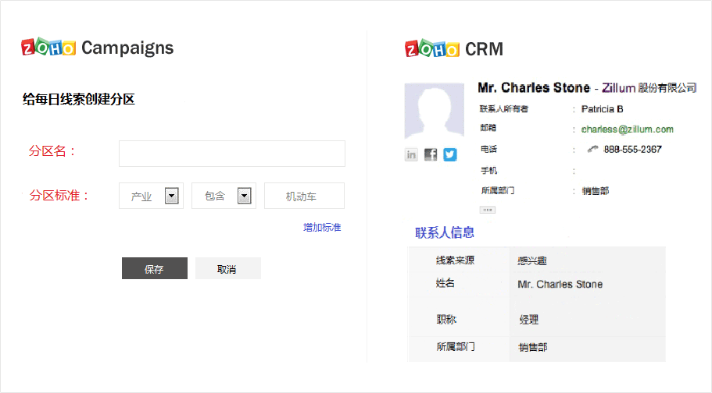Viewport: 712px width, 393px height.
Task: Click the 分区标准 label
Action: coord(59,196)
